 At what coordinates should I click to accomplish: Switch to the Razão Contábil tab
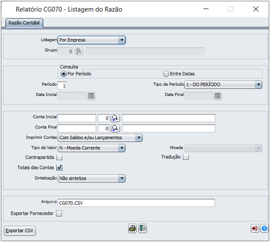(x=24, y=23)
